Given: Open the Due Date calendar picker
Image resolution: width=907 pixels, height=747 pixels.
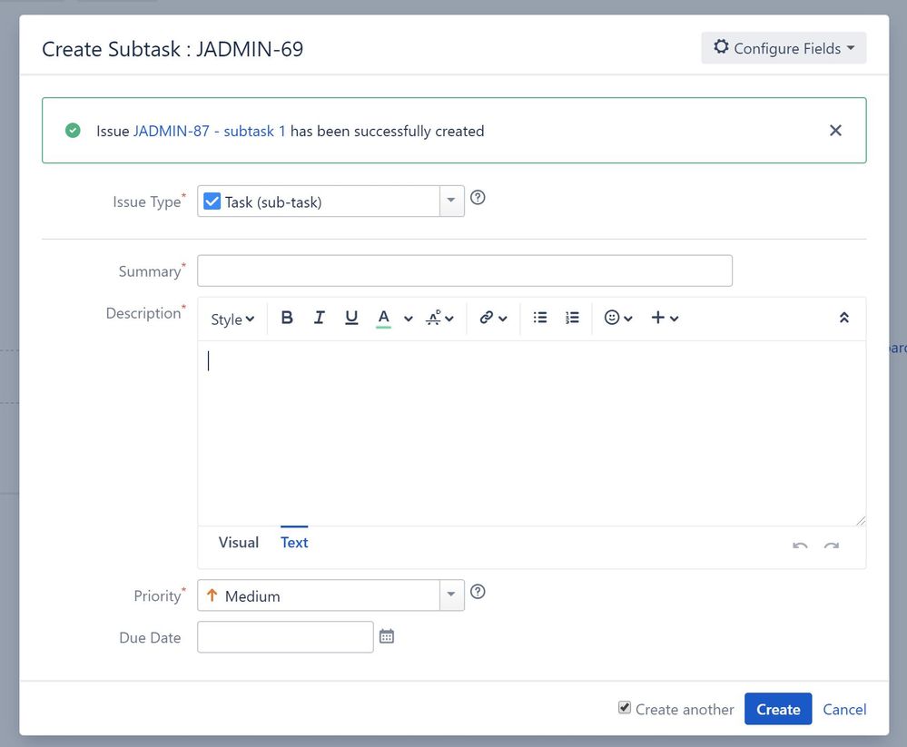Looking at the screenshot, I should [x=387, y=635].
